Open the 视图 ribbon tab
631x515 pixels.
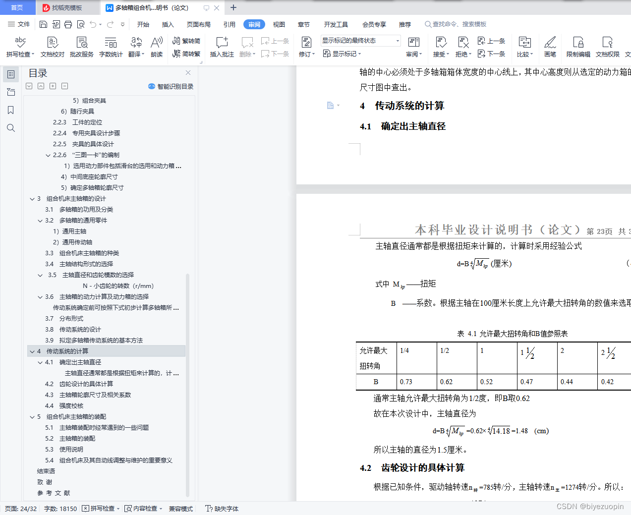pos(279,24)
